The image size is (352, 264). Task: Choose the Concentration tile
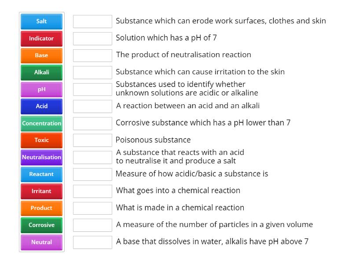pos(41,123)
